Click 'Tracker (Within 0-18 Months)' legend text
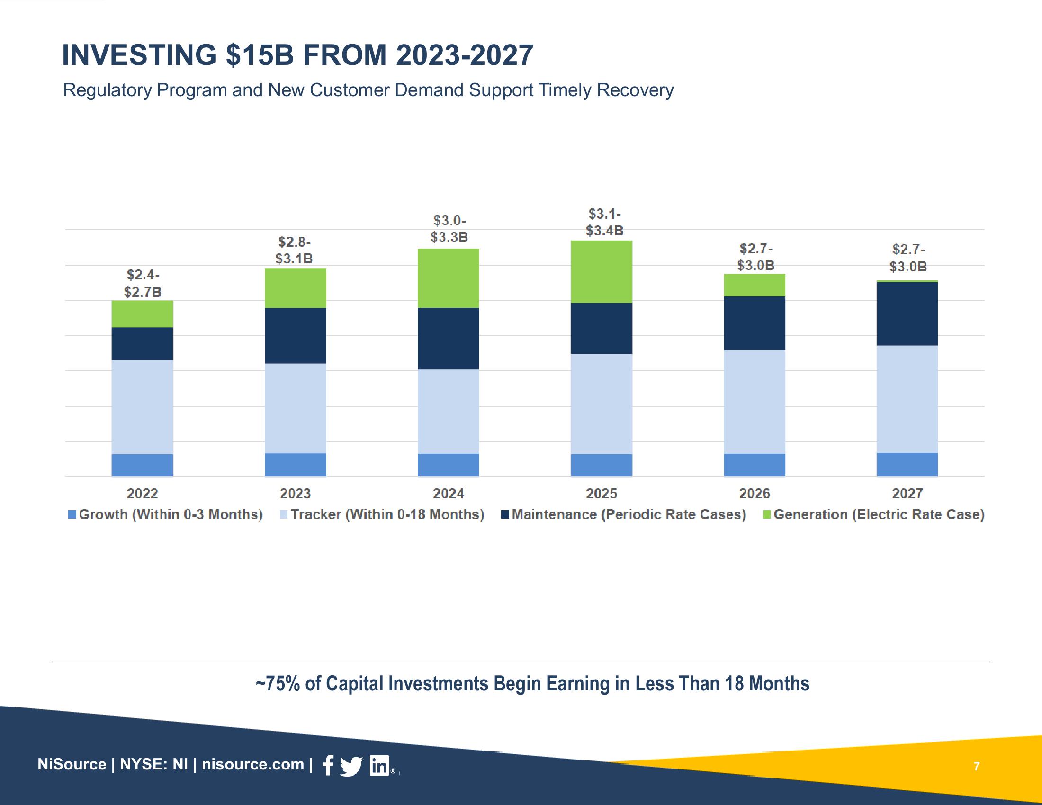The height and width of the screenshot is (805, 1042). coord(387,515)
